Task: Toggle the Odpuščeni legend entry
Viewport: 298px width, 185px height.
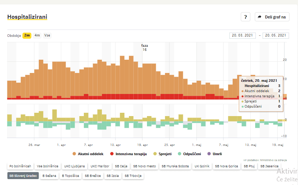Action: (x=191, y=154)
